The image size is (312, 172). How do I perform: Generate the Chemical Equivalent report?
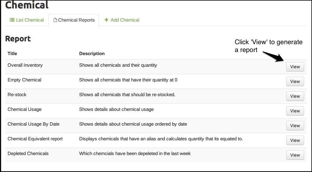[295, 140]
